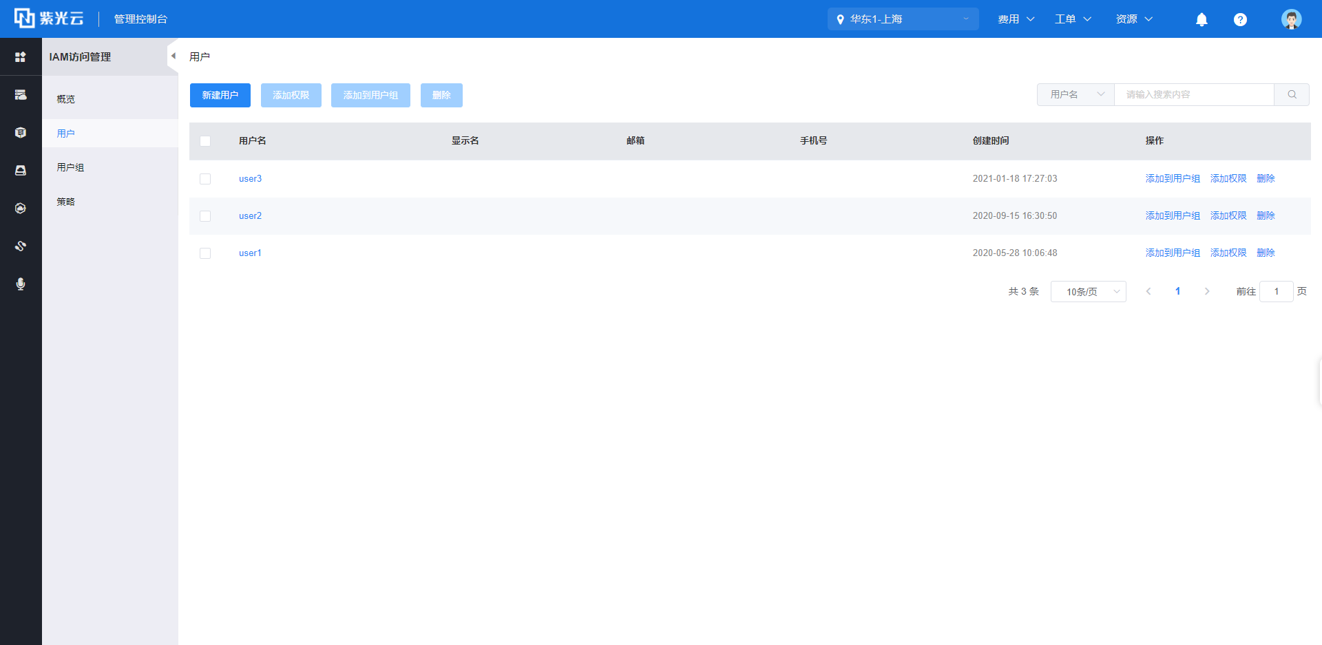Expand the 用户名 search field type dropdown
This screenshot has height=645, width=1322.
point(1076,95)
